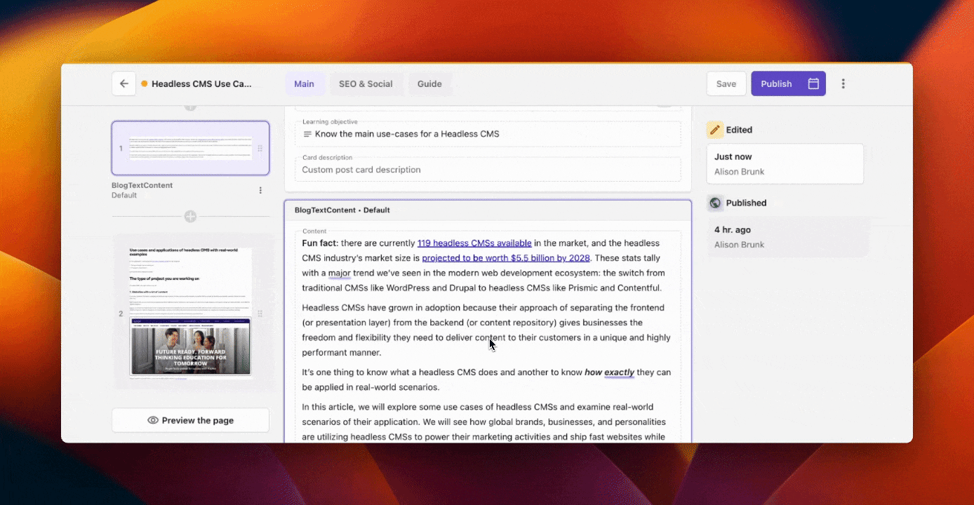Open the three-dot overflow menu beside Publish
Image resolution: width=974 pixels, height=505 pixels.
point(843,83)
